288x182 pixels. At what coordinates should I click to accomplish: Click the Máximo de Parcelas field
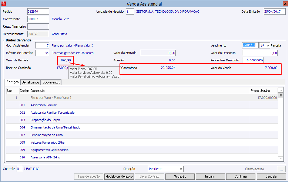(x=42, y=53)
